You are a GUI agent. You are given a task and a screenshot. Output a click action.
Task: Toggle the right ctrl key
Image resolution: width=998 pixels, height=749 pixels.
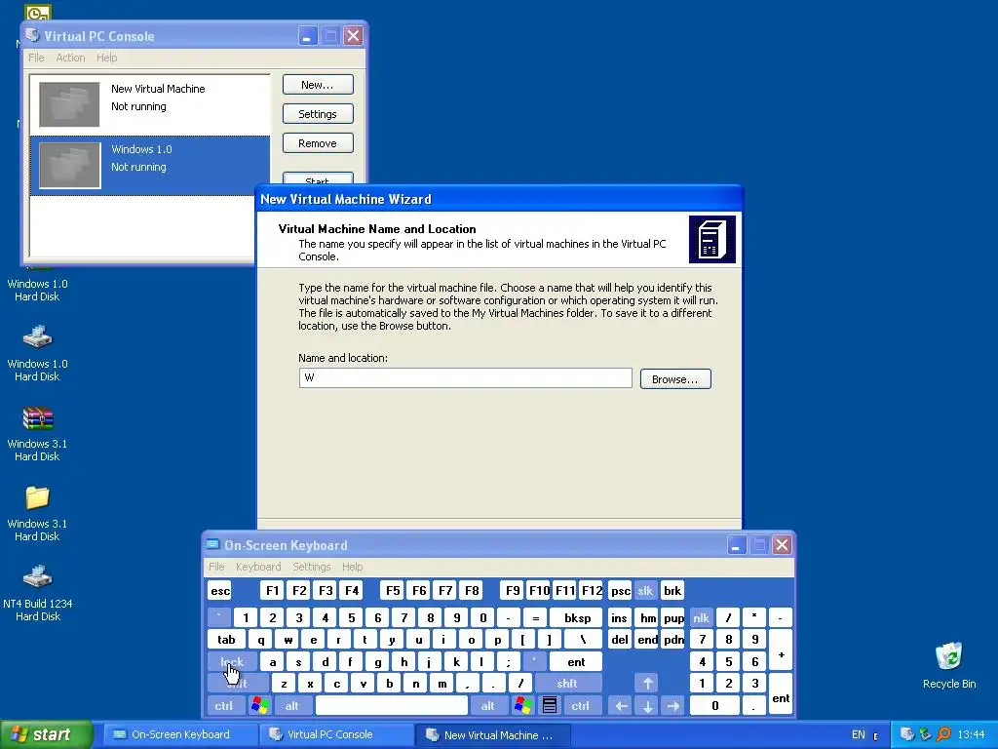click(x=580, y=706)
